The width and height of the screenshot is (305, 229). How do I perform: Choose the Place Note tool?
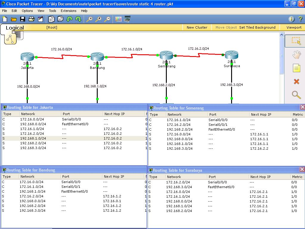(297, 68)
